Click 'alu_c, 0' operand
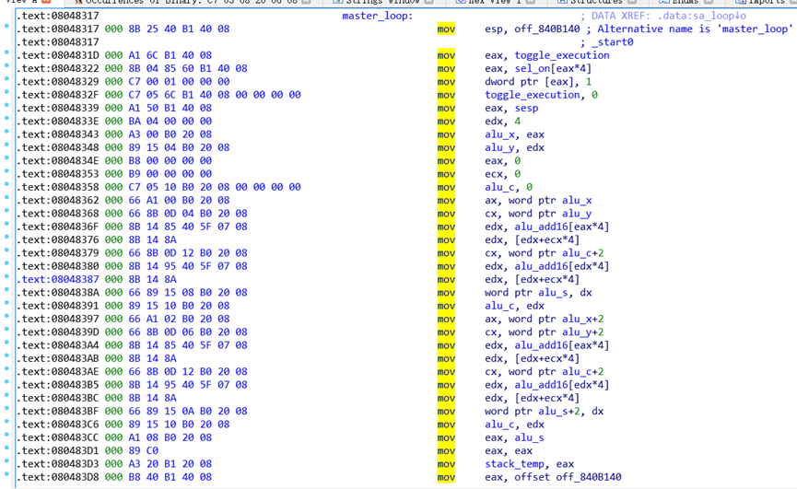This screenshot has width=797, height=489. click(509, 187)
